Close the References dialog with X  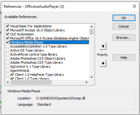(x=134, y=6)
